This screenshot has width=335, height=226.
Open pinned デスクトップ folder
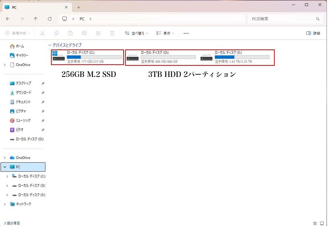point(20,83)
